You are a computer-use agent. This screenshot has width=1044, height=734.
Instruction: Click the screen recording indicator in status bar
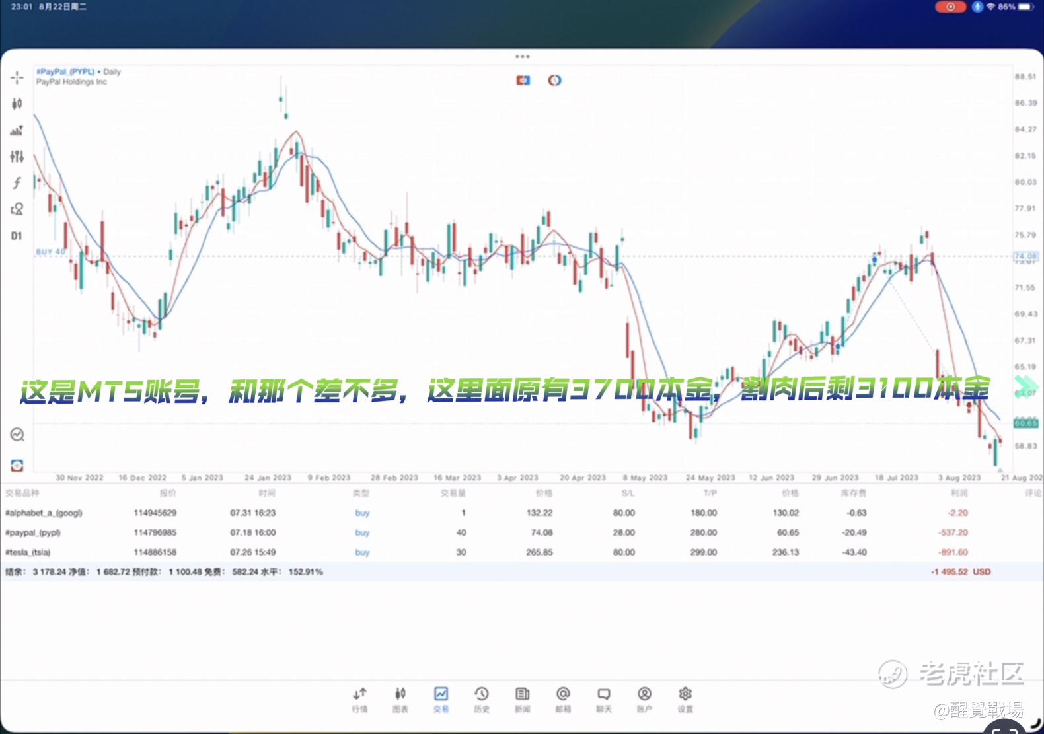pyautogui.click(x=950, y=7)
